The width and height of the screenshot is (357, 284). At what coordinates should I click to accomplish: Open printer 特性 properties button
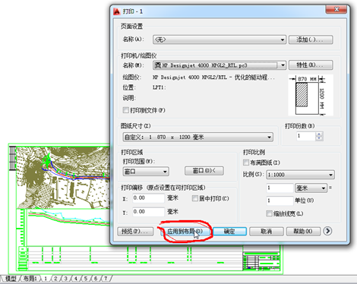(311, 65)
